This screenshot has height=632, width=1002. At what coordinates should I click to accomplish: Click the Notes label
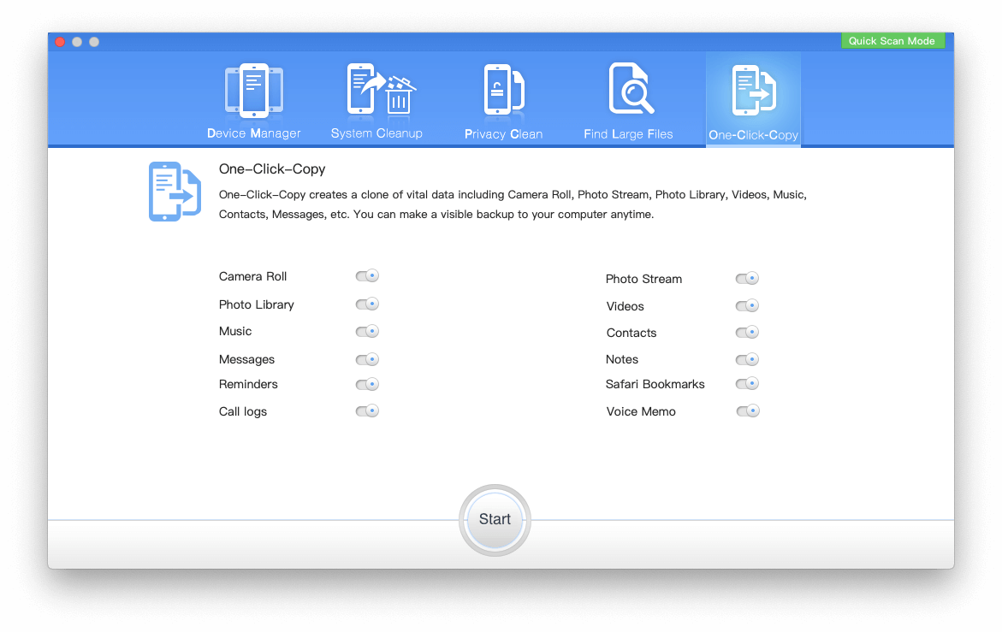[622, 359]
